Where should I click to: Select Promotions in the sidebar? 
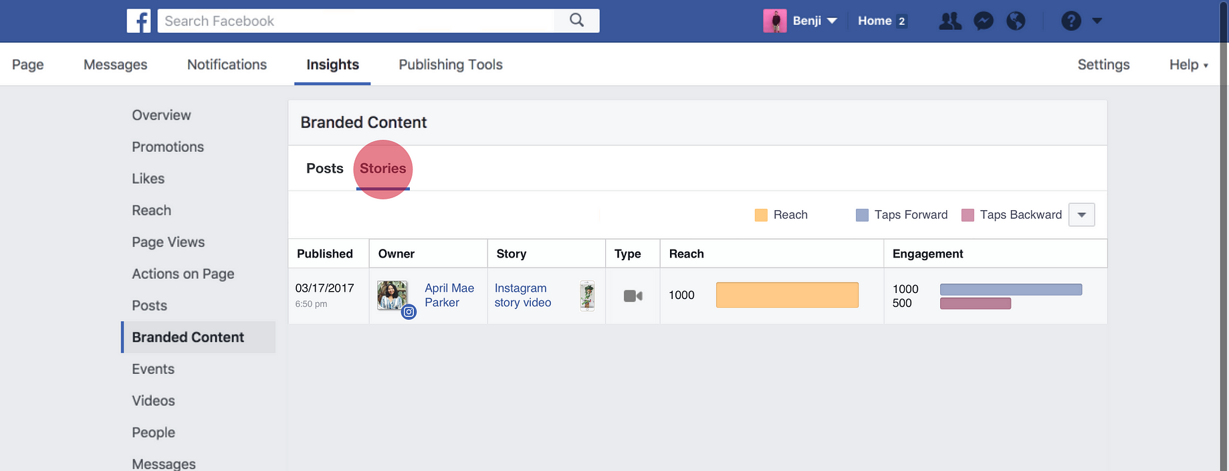tap(168, 147)
